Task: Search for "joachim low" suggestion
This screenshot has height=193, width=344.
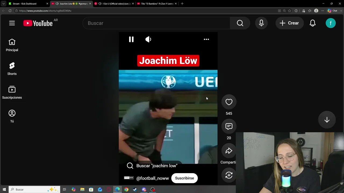Action: pyautogui.click(x=152, y=166)
